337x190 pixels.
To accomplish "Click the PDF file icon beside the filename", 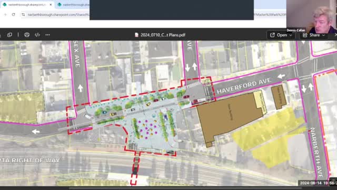I will (136, 35).
